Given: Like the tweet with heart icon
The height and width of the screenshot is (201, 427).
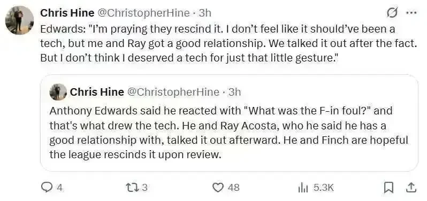Looking at the screenshot, I should tap(217, 188).
